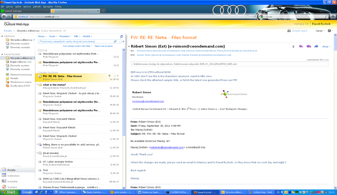Open the Pomoc menu
Viewport: 337px width, 195px height.
pyautogui.click(x=58, y=7)
